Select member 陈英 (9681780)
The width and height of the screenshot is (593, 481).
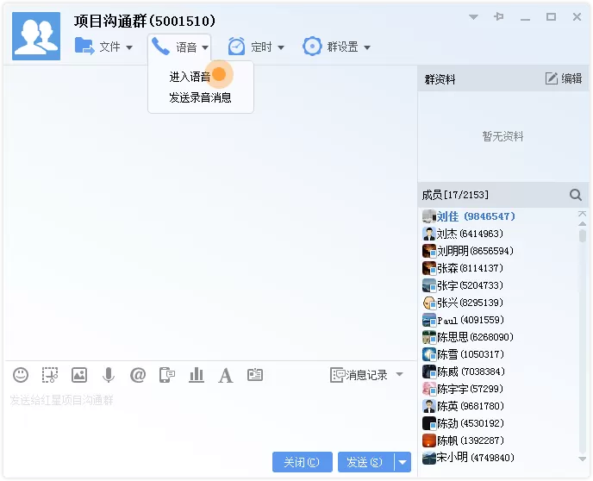pyautogui.click(x=499, y=406)
